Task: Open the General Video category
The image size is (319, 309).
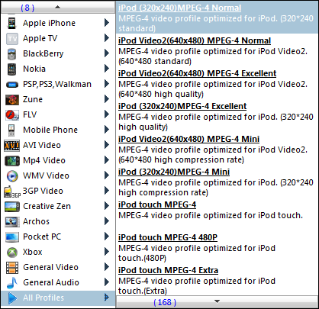Action: click(58, 267)
